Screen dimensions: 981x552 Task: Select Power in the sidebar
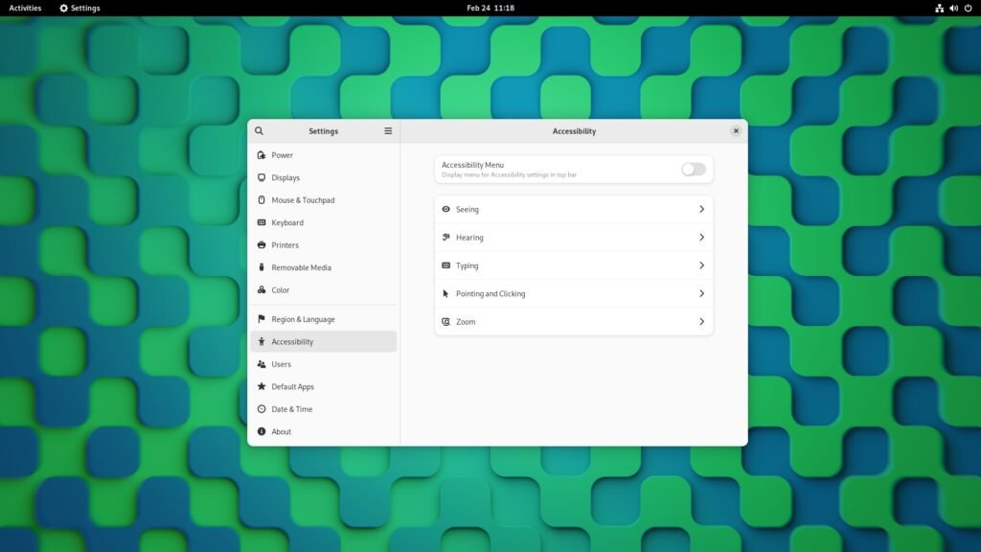tap(324, 155)
